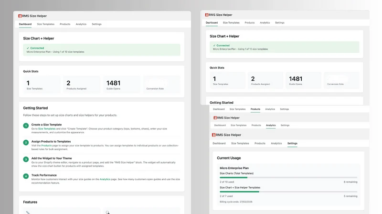Click Products in the strip where Analytics is active
382x214 pixels.
(x=256, y=126)
